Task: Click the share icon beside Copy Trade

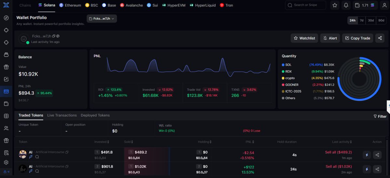Action: 380,38
